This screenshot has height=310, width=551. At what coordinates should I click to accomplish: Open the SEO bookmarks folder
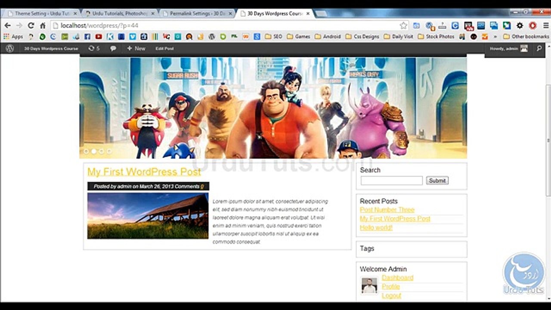pyautogui.click(x=273, y=37)
